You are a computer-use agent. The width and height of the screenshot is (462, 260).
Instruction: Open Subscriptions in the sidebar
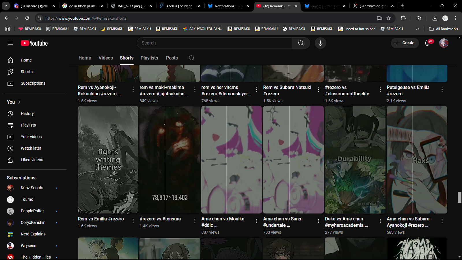(35, 83)
